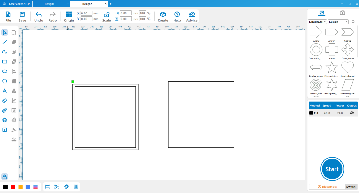This screenshot has width=359, height=193.
Task: Click the Switch button
Action: pos(351,187)
